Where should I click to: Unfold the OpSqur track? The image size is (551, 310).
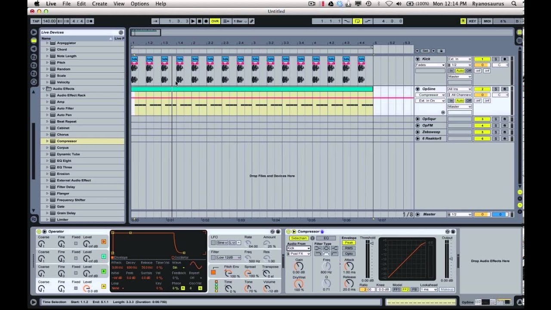click(418, 119)
